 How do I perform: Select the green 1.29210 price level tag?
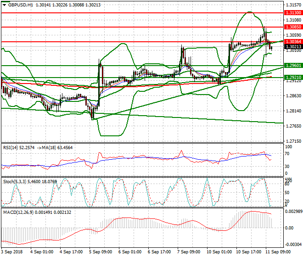coord(293,78)
